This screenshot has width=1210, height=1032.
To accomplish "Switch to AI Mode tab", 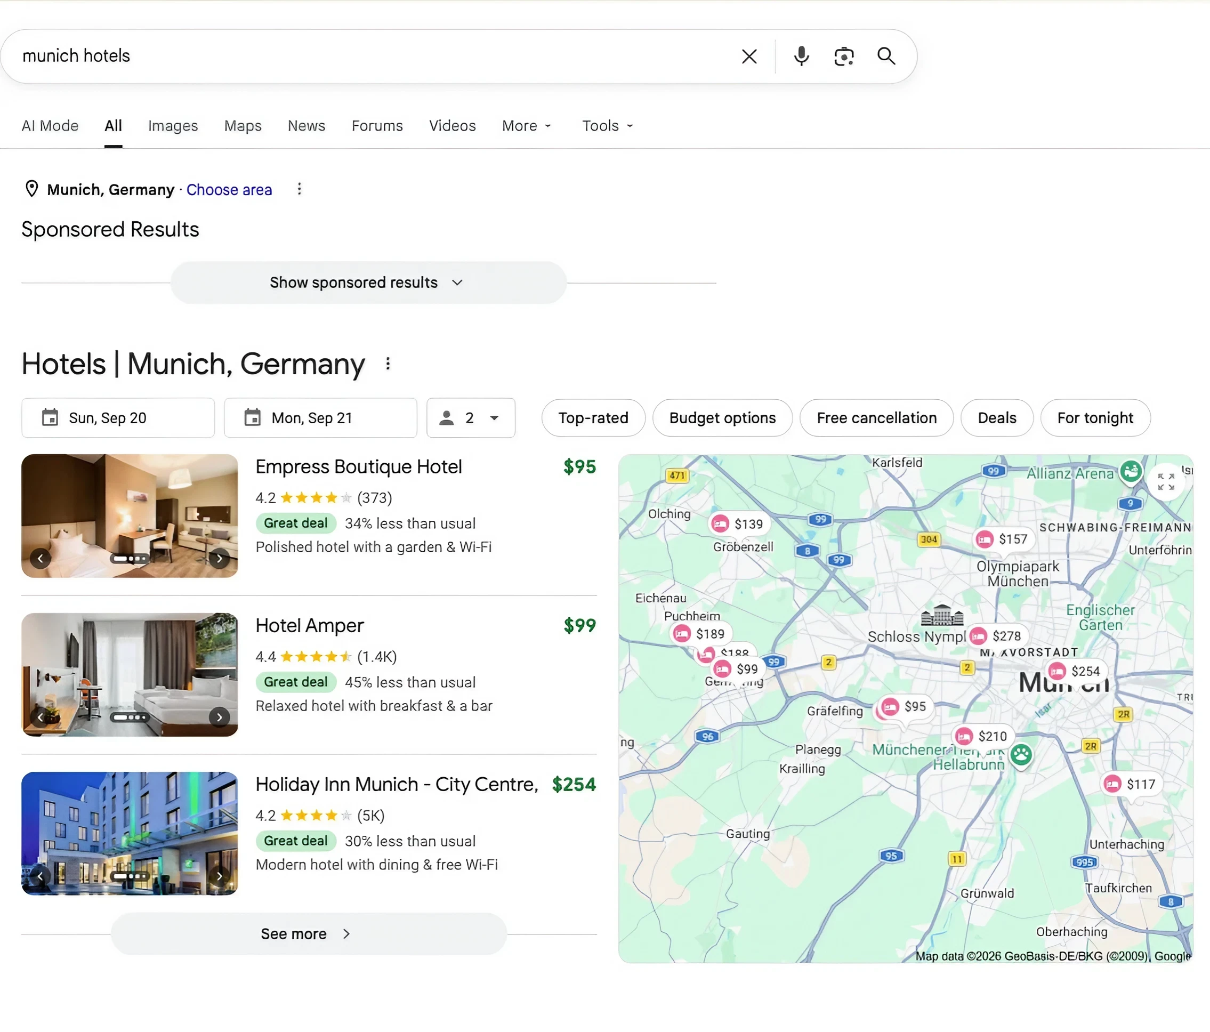I will coord(50,126).
